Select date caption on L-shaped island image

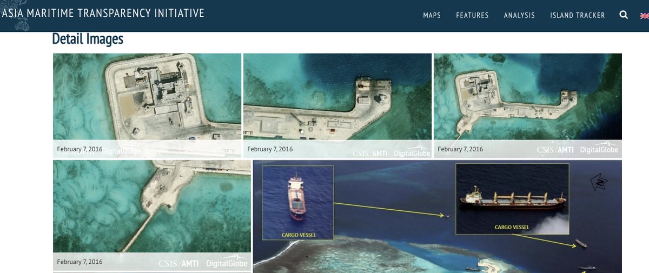point(460,149)
